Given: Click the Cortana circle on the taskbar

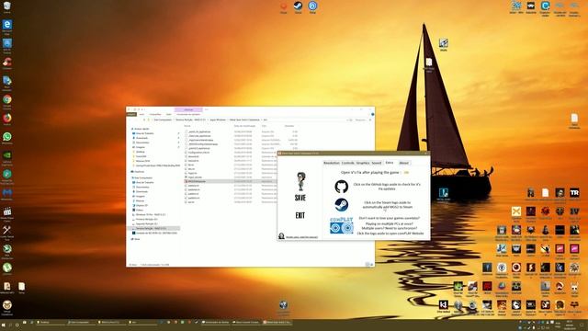Looking at the screenshot, I should coord(17,325).
